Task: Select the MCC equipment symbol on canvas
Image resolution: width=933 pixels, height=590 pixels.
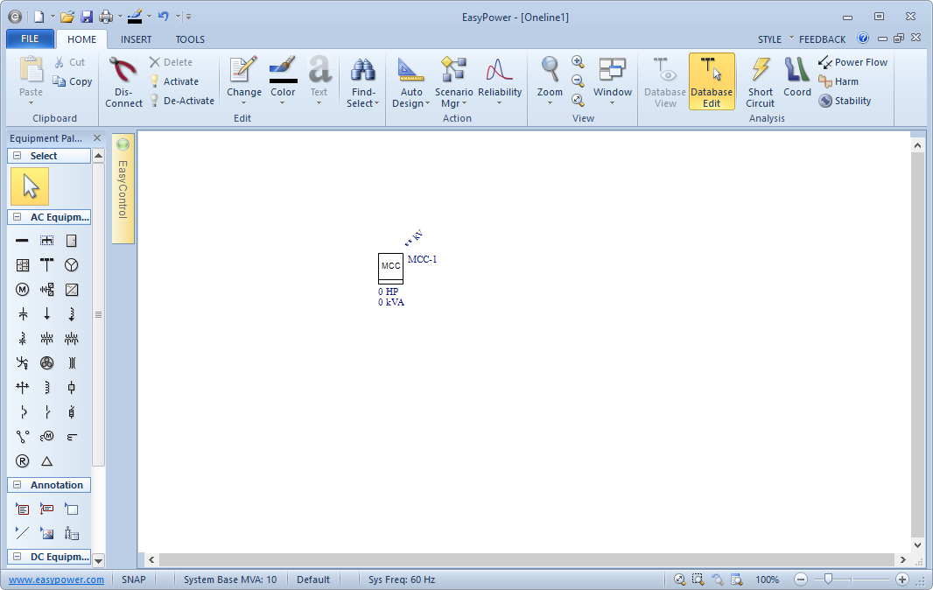Action: [390, 266]
